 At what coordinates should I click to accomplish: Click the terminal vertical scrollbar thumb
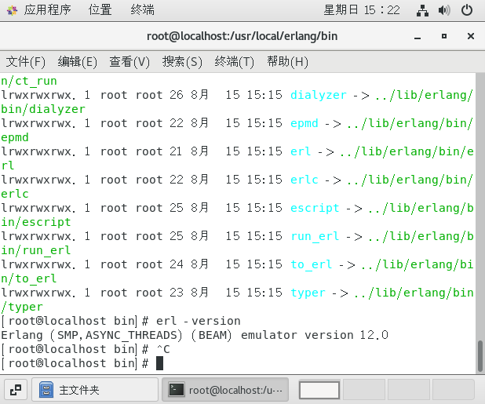pos(480,355)
